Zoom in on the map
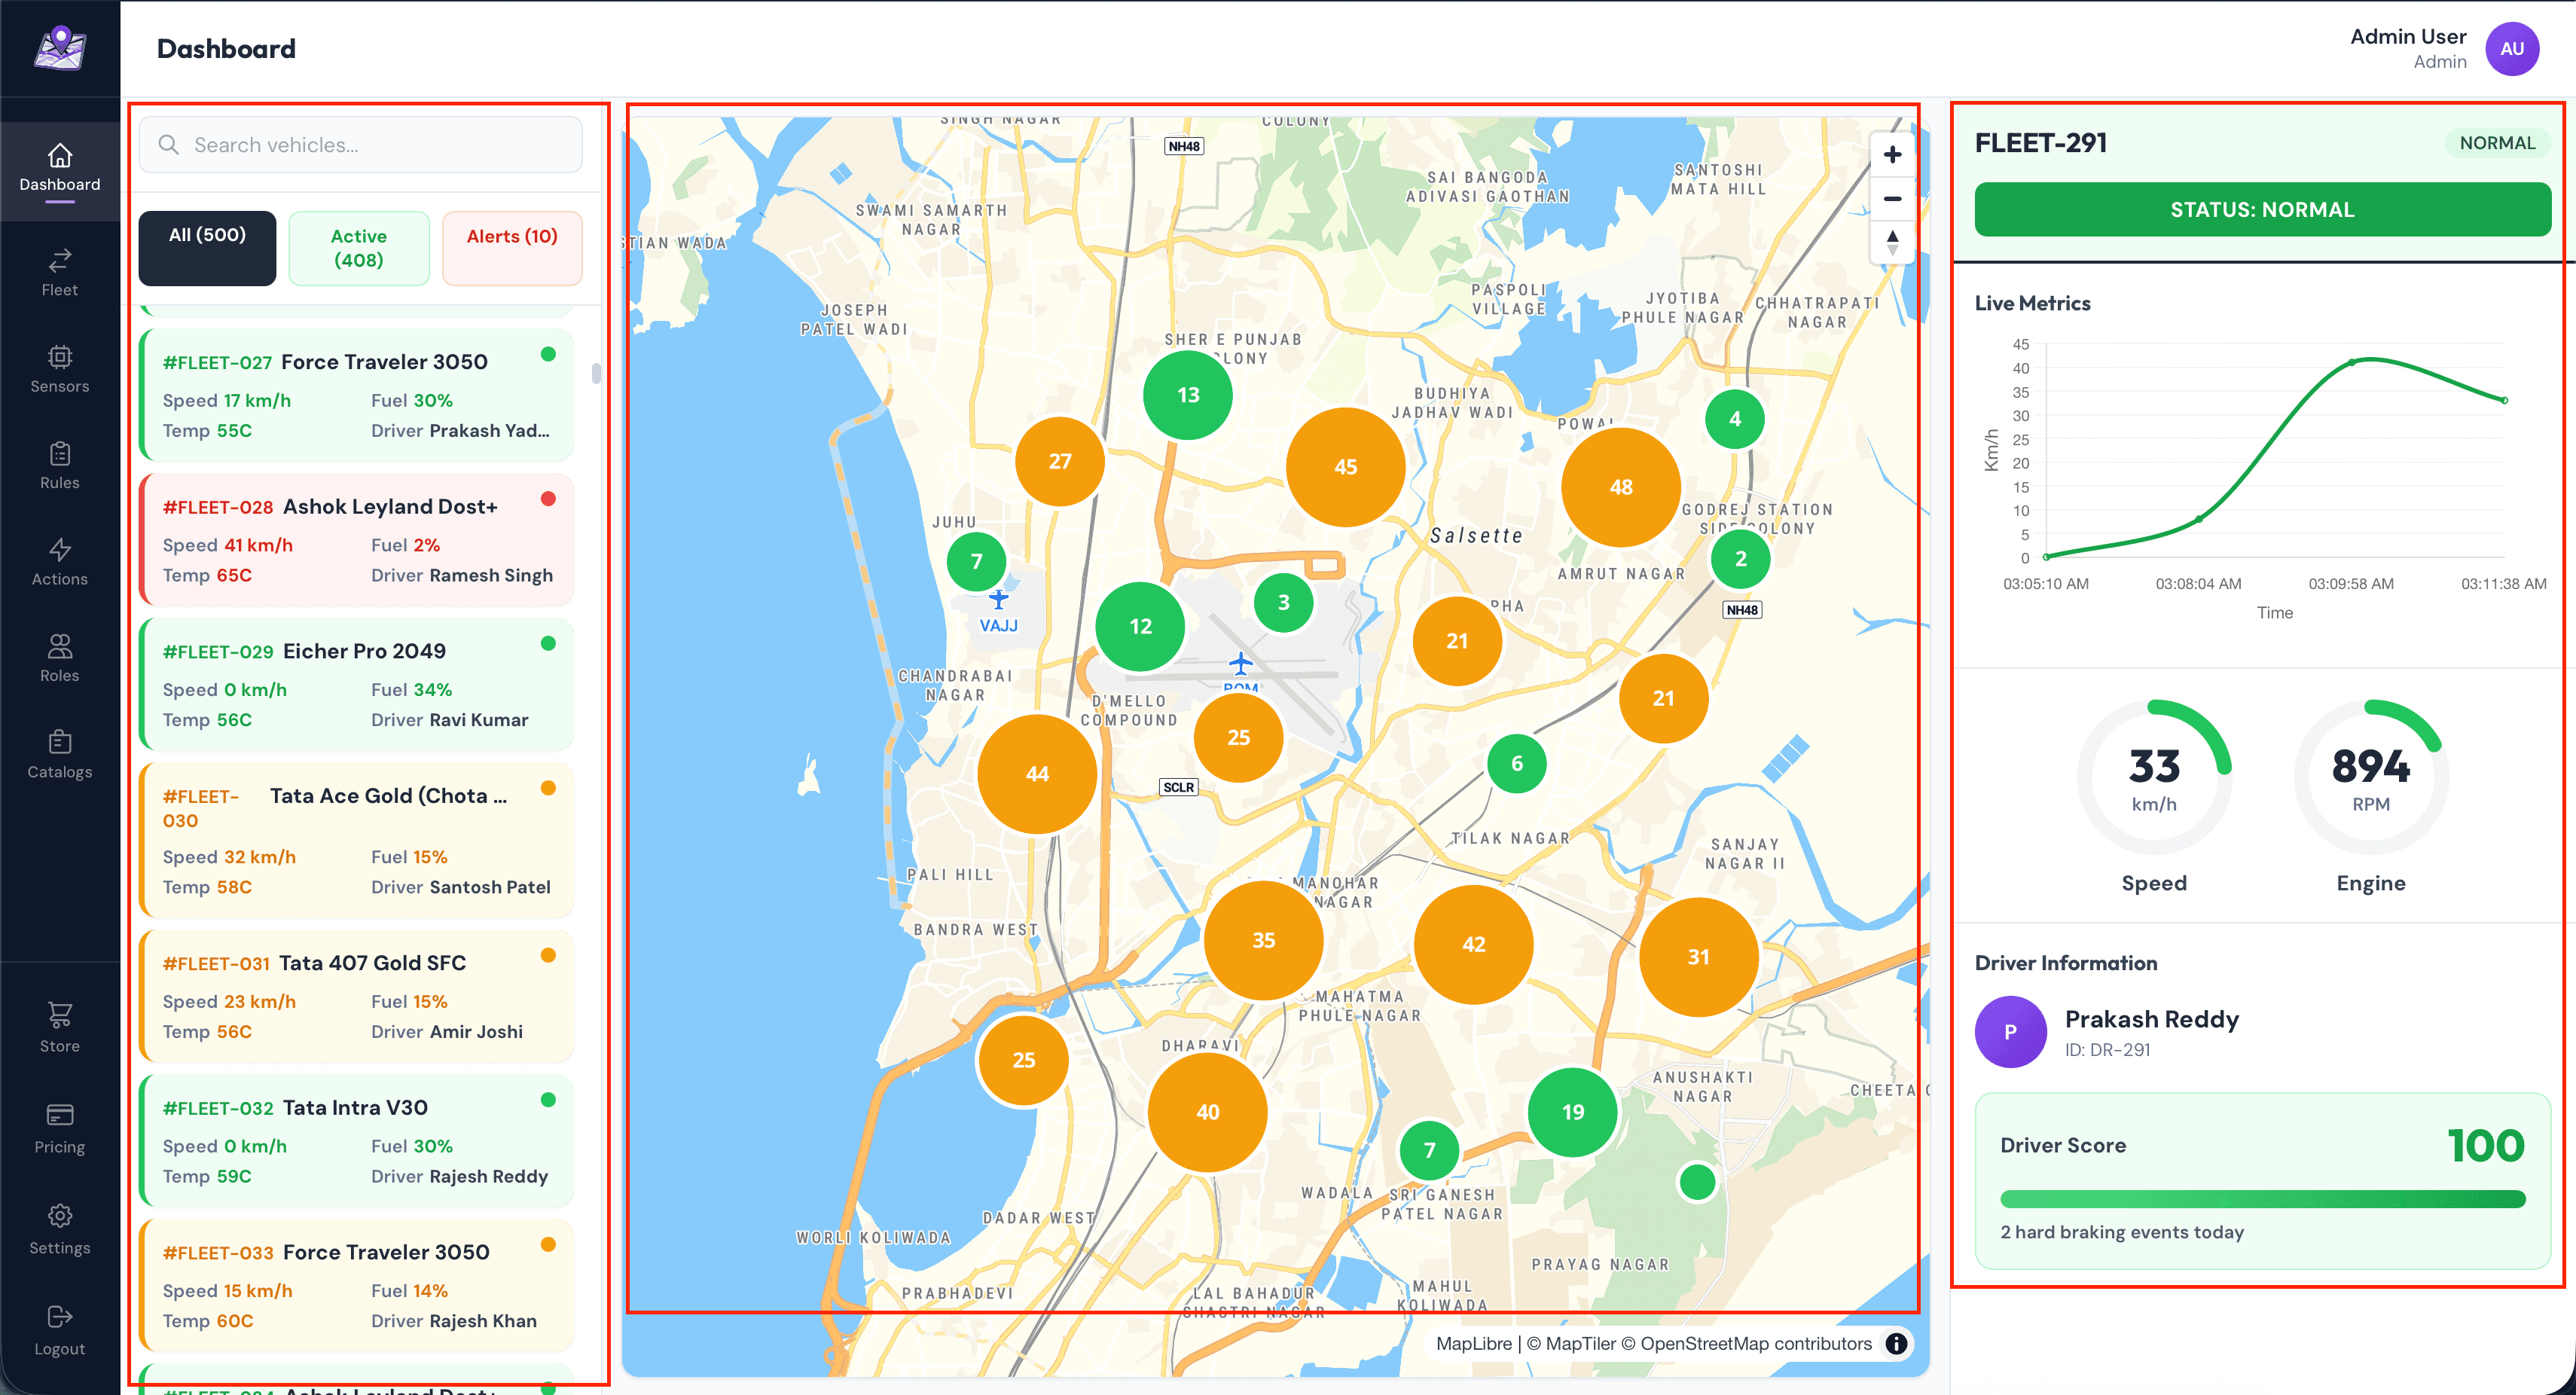Image resolution: width=2576 pixels, height=1395 pixels. (1891, 155)
